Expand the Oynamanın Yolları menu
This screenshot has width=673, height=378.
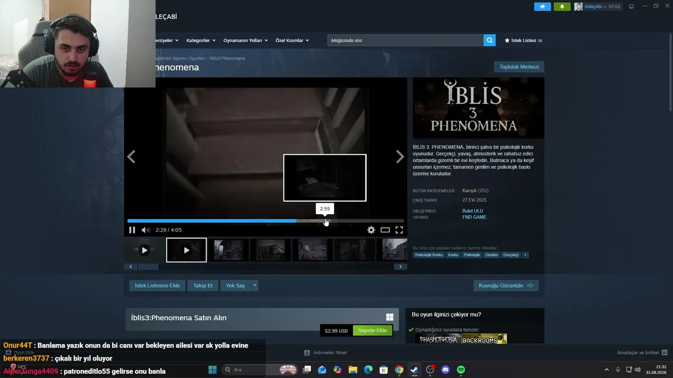(246, 40)
